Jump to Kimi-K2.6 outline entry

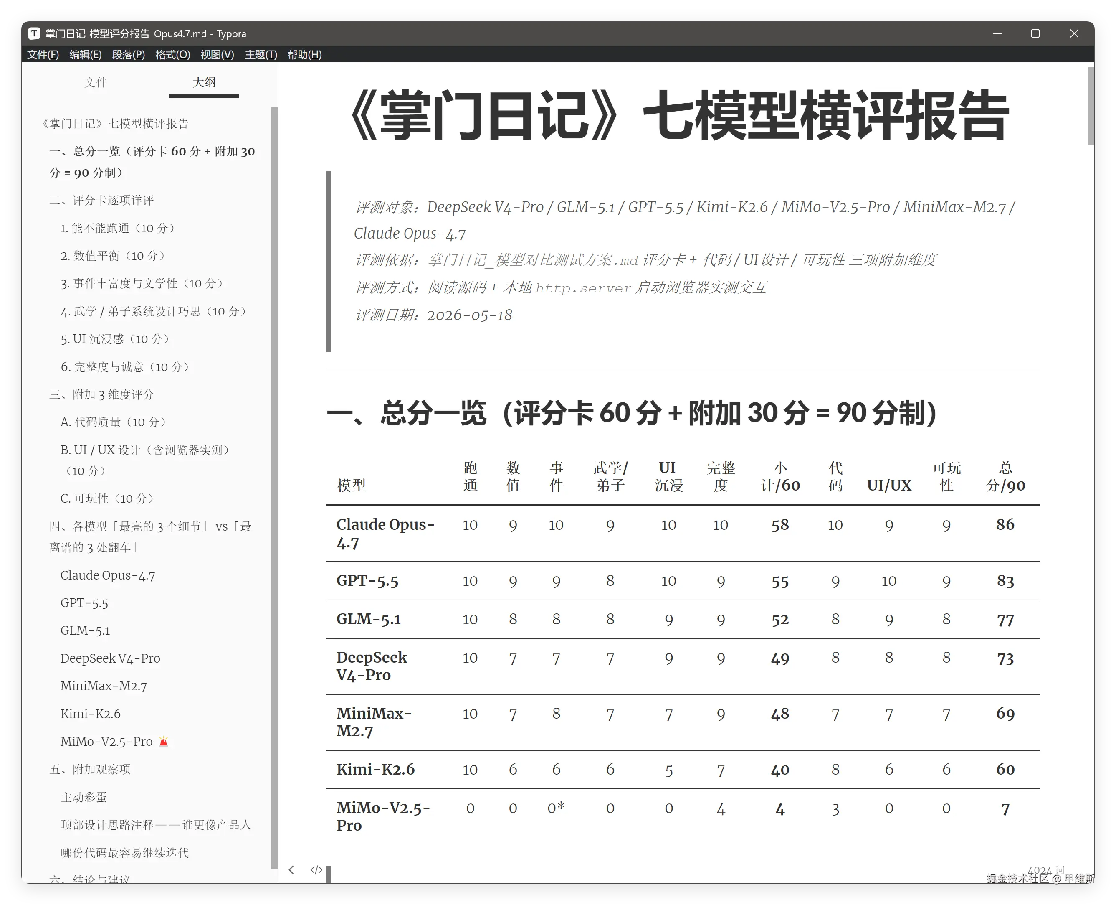[x=90, y=714]
